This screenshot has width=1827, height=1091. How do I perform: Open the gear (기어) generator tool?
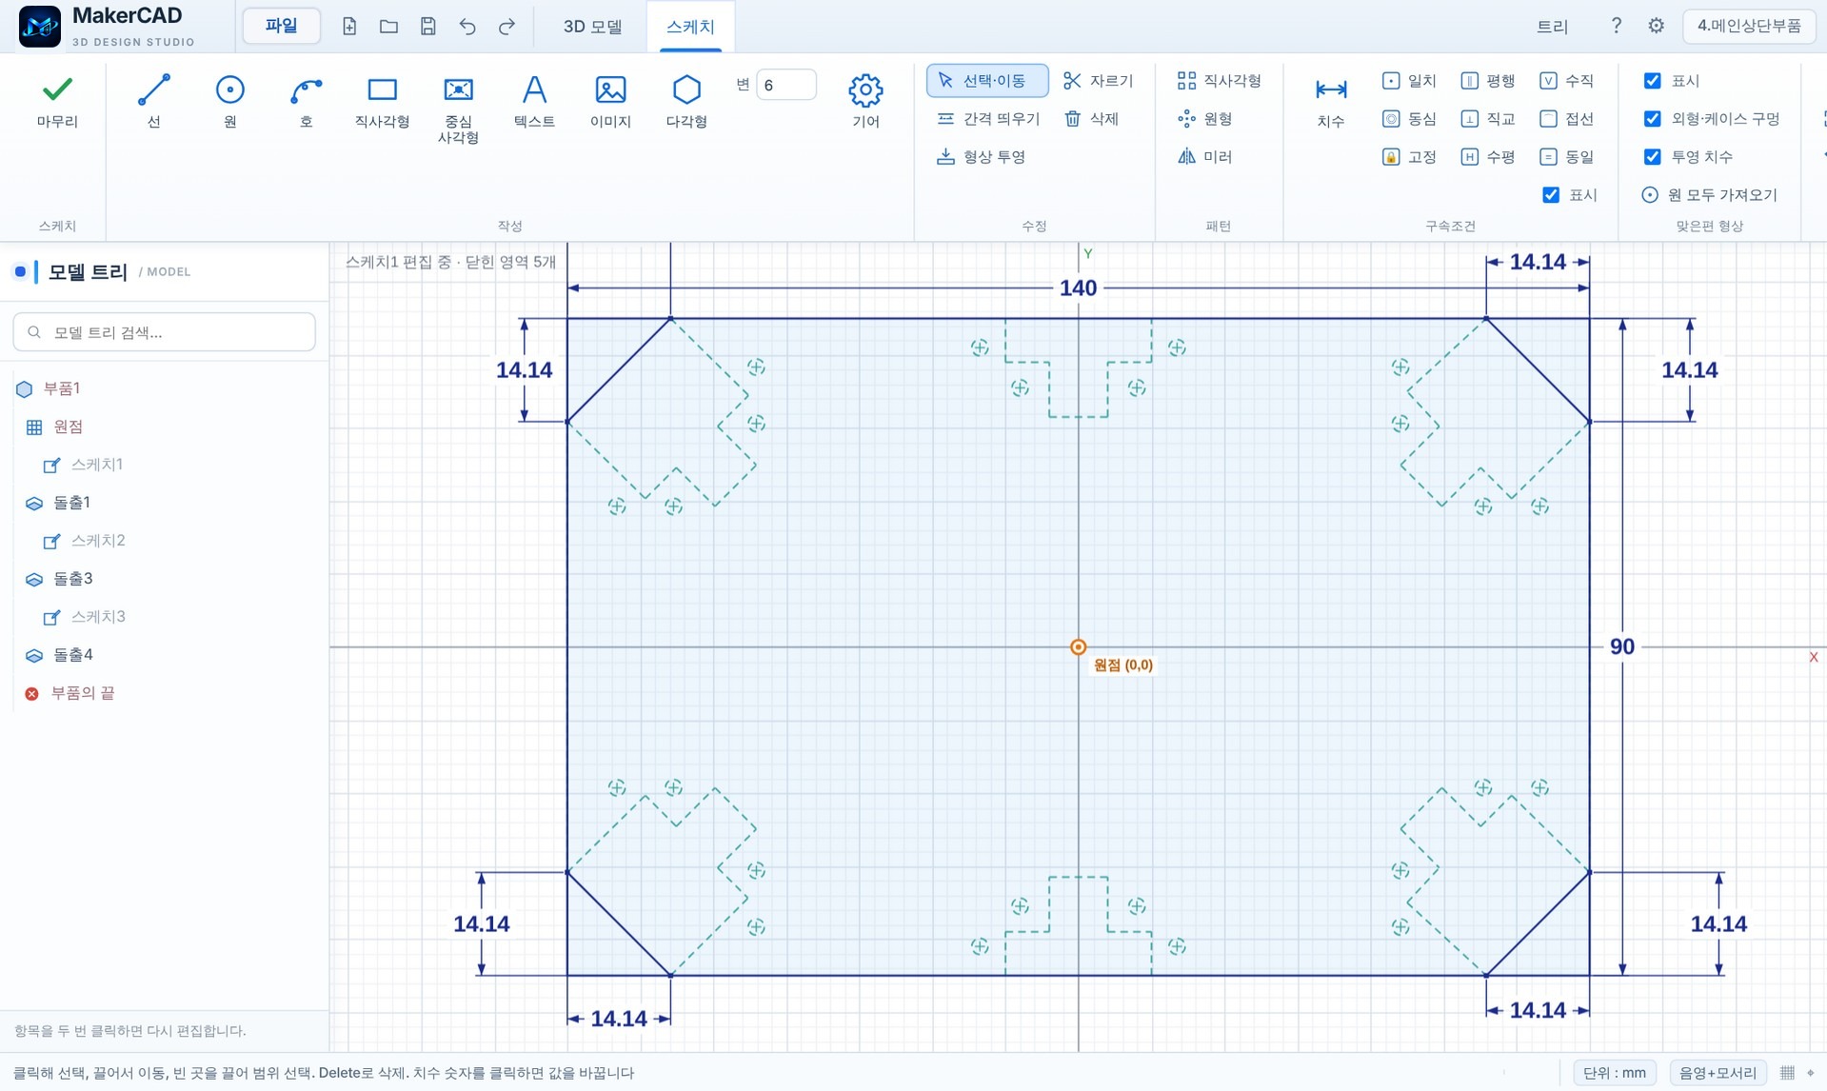pyautogui.click(x=864, y=101)
